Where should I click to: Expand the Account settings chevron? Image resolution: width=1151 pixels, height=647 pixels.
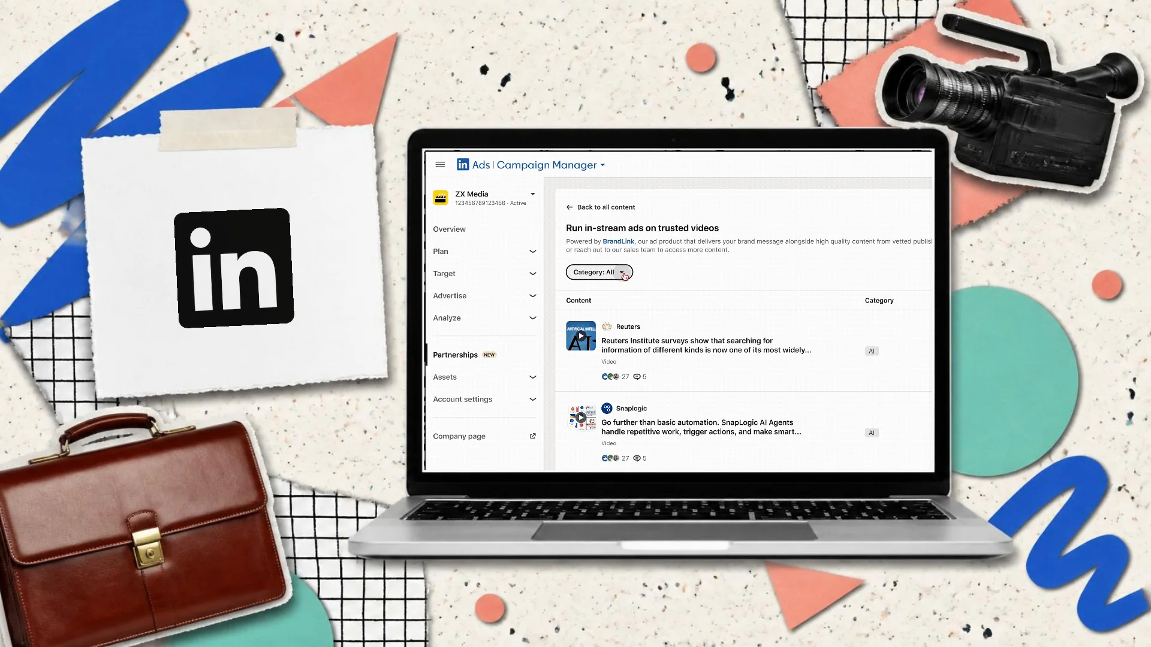532,400
